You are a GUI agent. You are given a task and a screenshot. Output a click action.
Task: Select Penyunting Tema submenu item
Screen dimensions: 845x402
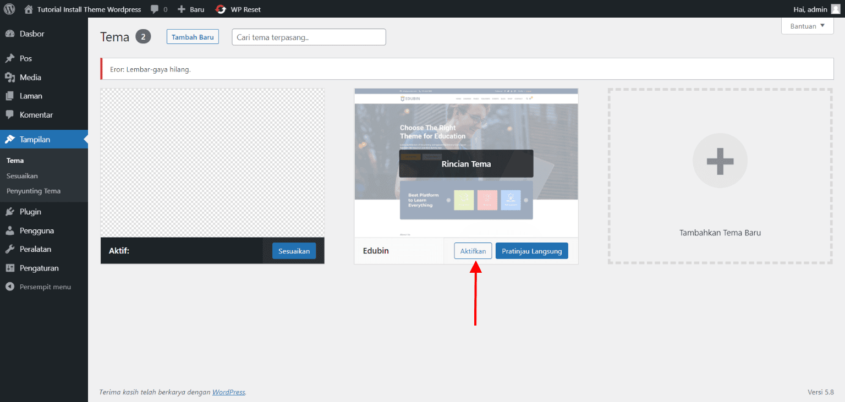[x=34, y=191]
